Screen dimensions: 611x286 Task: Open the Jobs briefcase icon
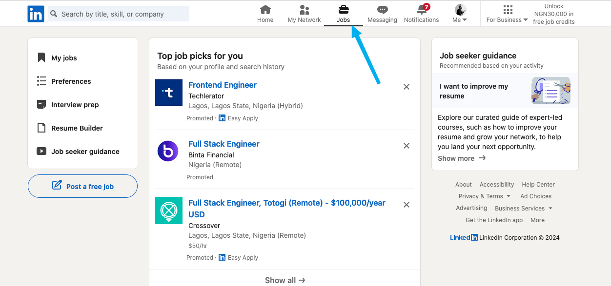(344, 10)
